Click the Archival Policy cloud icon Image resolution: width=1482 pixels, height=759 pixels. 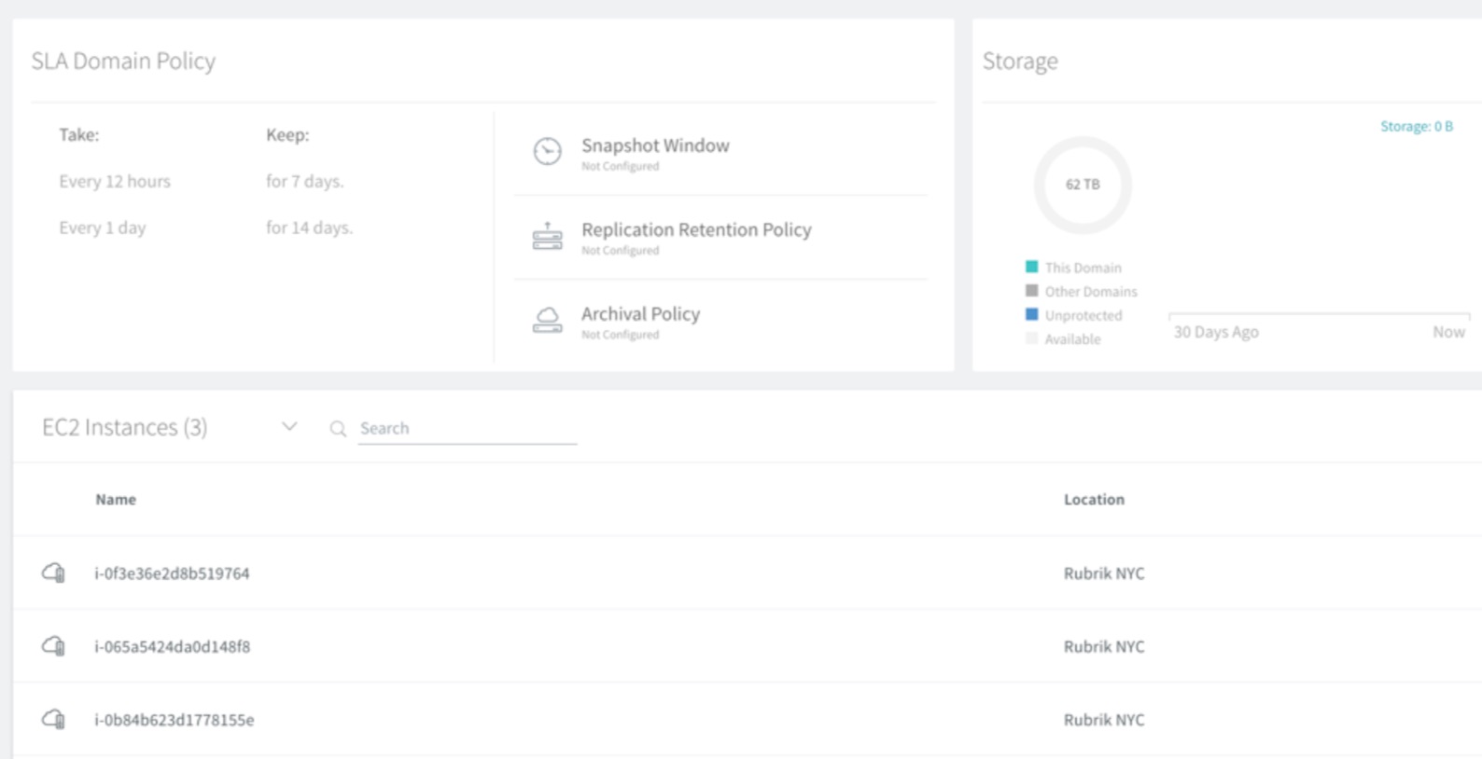click(547, 321)
